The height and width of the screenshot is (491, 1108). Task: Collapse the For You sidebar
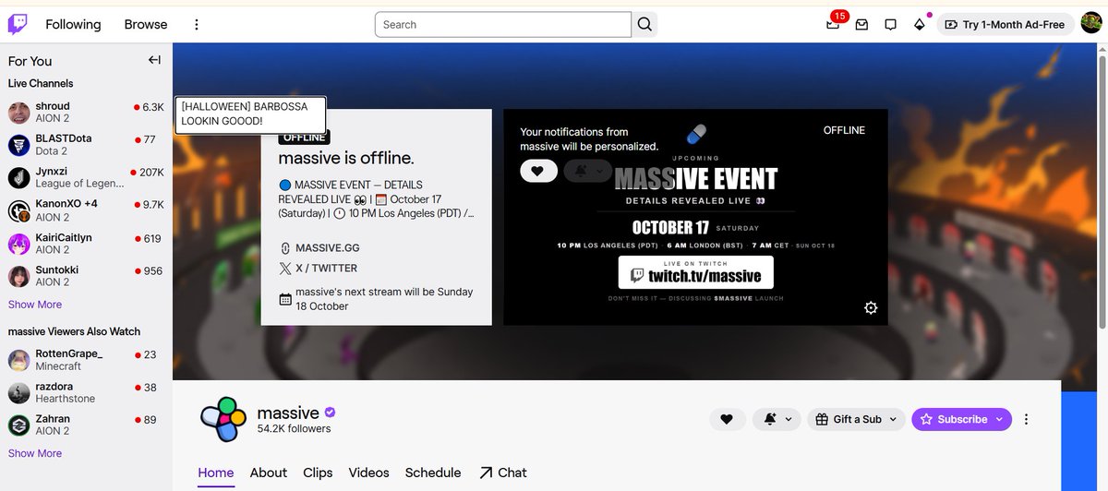click(154, 60)
